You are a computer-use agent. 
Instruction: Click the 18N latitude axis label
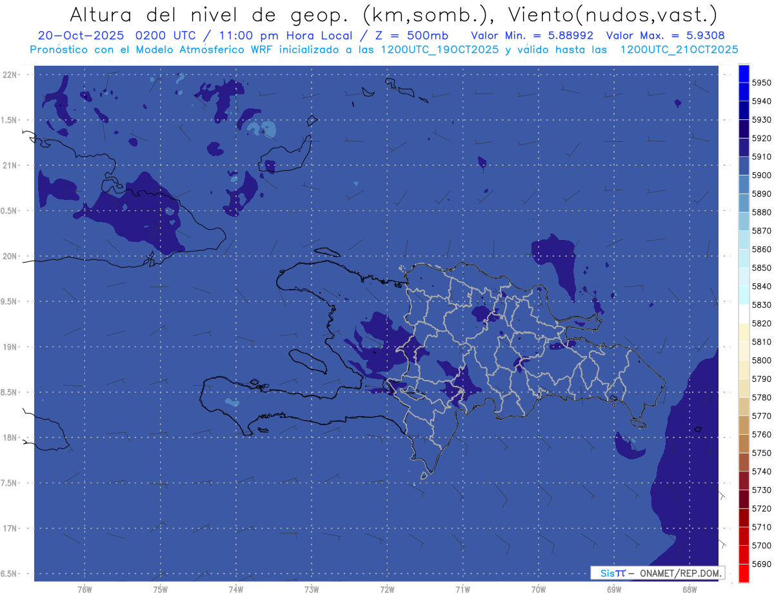tap(10, 437)
